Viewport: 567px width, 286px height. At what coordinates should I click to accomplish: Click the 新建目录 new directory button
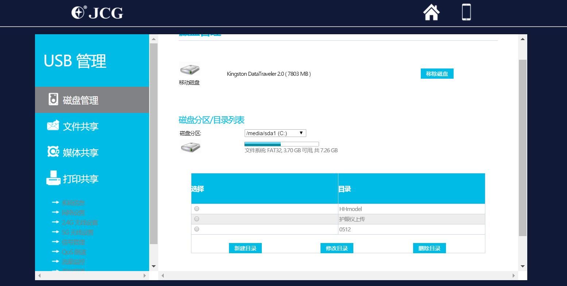pos(245,248)
